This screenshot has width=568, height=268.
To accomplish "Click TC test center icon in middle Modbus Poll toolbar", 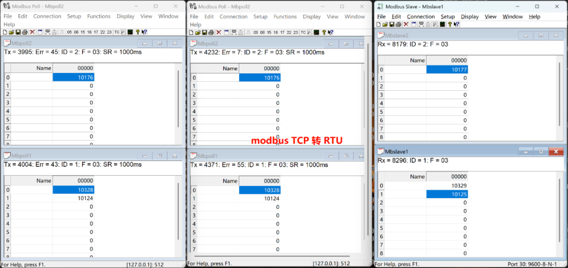I will pos(303,32).
